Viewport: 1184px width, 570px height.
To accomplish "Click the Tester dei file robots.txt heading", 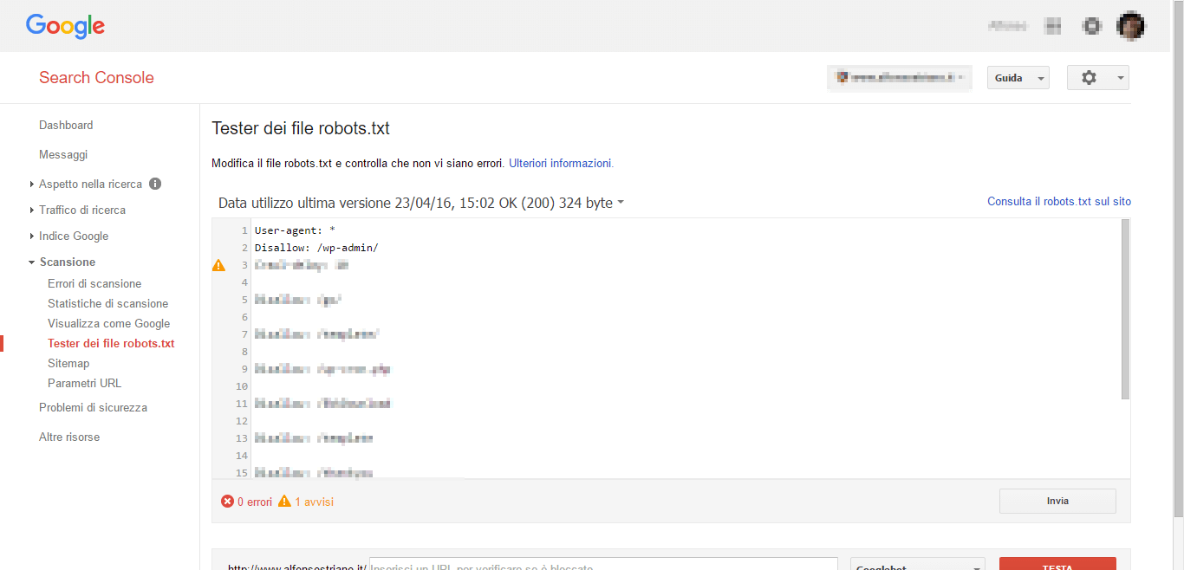I will point(301,128).
